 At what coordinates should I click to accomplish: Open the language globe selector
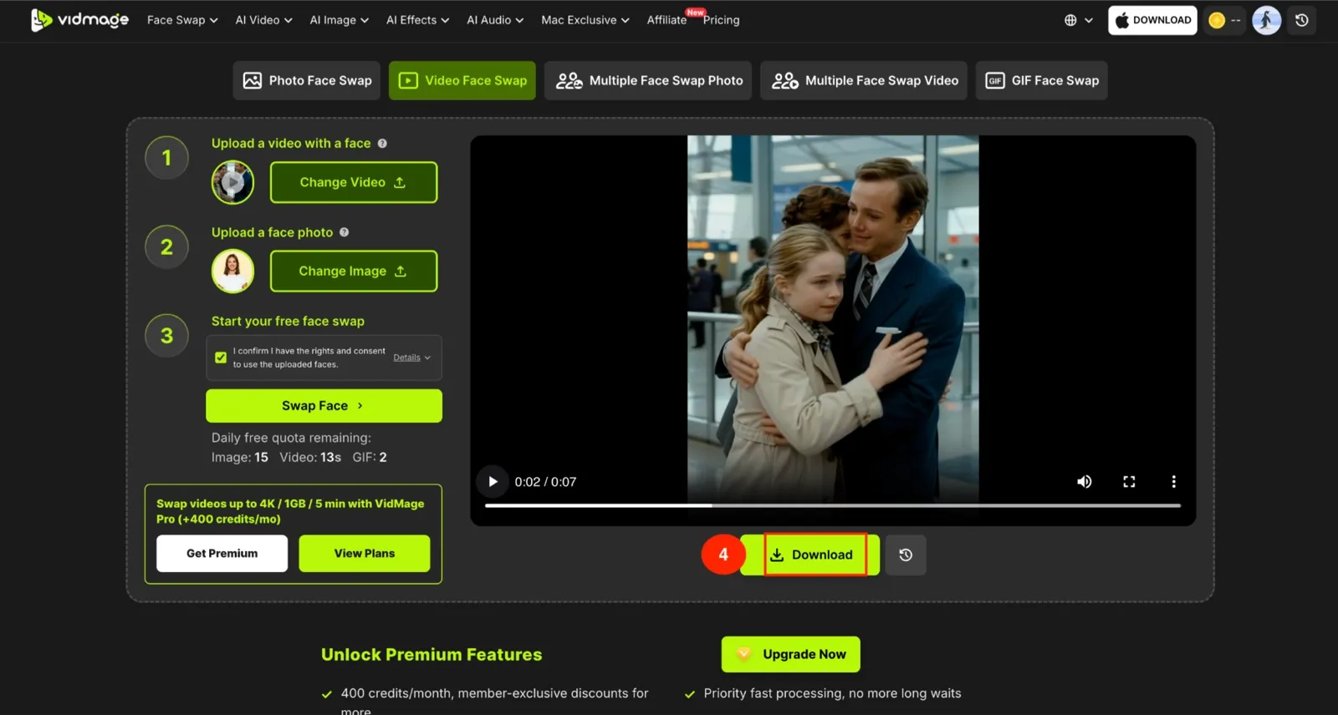(x=1079, y=20)
